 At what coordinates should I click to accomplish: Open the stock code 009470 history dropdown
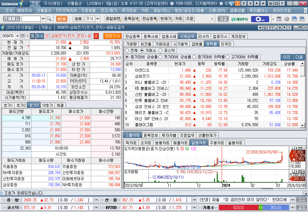(x=17, y=36)
